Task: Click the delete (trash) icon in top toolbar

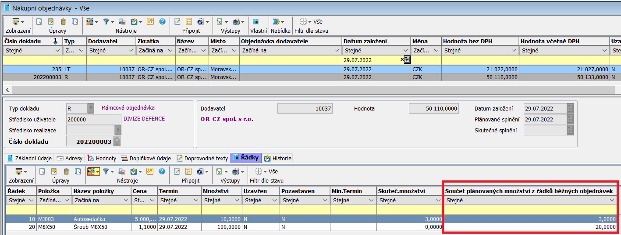Action: tap(63, 21)
